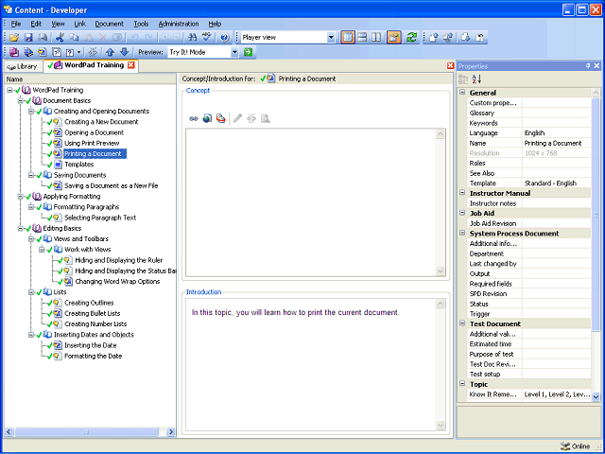Image resolution: width=605 pixels, height=454 pixels.
Task: Click inside the empty Concept text area
Action: tap(311, 202)
